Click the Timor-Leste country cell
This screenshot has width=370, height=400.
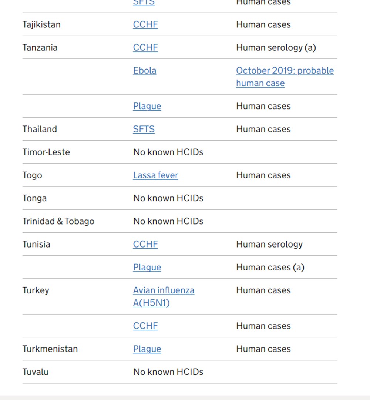pos(46,152)
